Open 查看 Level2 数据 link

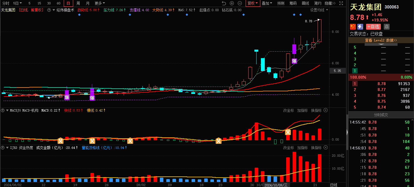pos(381,40)
